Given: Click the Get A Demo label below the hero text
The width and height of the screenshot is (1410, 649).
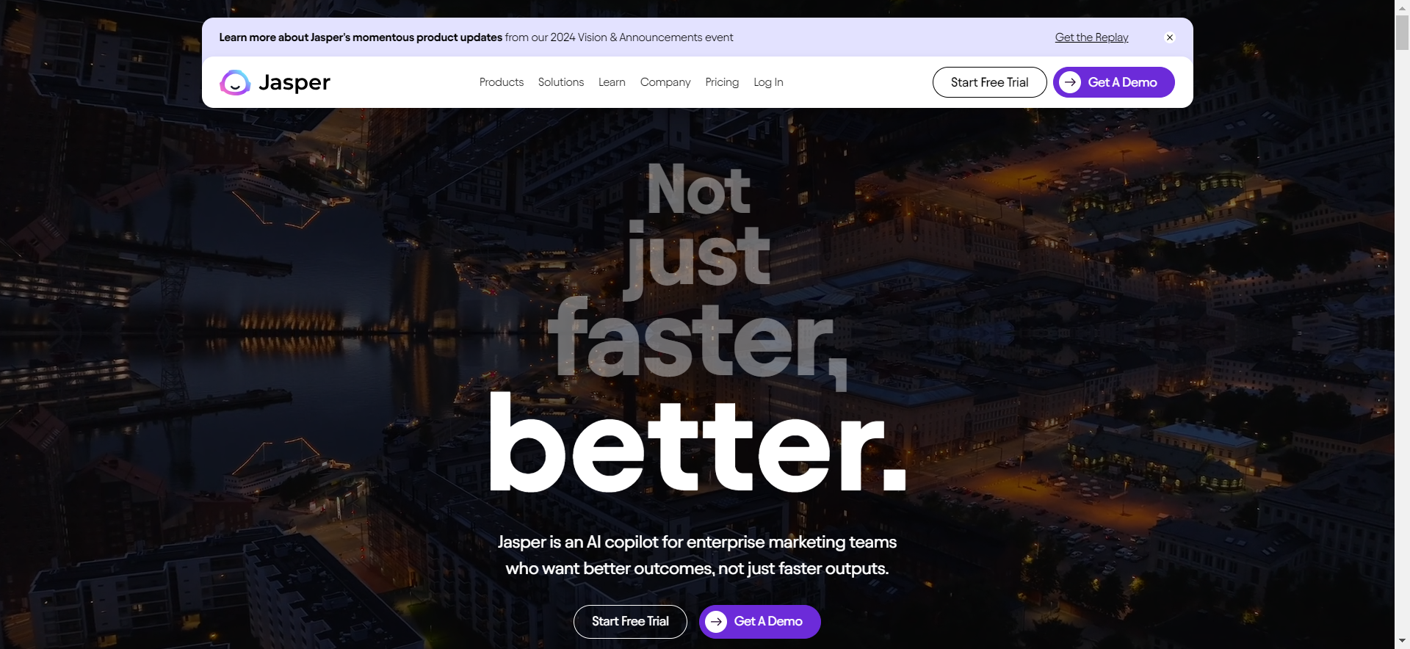Looking at the screenshot, I should (x=768, y=622).
